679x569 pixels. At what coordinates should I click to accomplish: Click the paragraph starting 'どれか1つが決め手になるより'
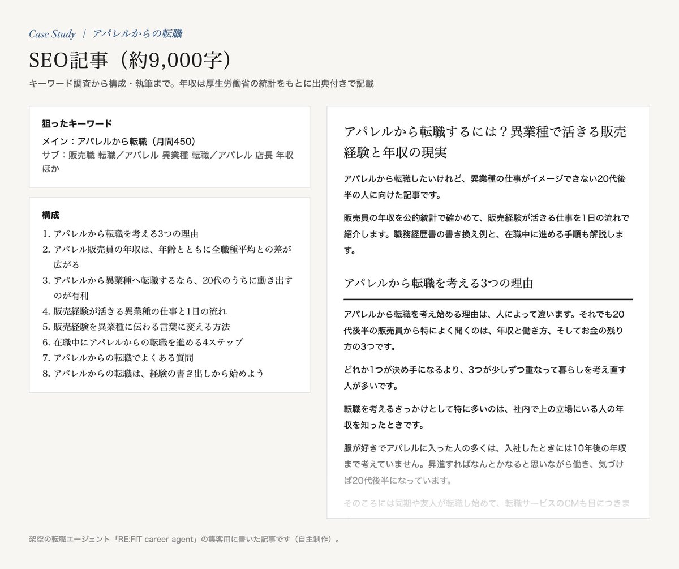(x=484, y=378)
